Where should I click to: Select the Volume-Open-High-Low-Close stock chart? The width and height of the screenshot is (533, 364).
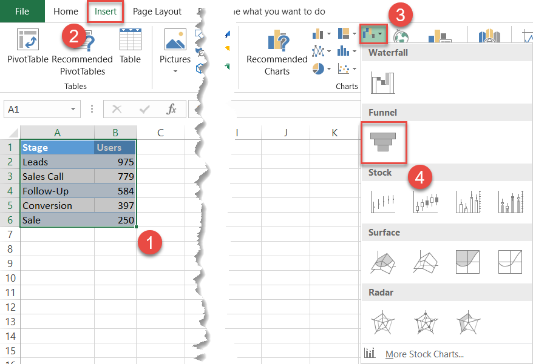click(x=511, y=202)
